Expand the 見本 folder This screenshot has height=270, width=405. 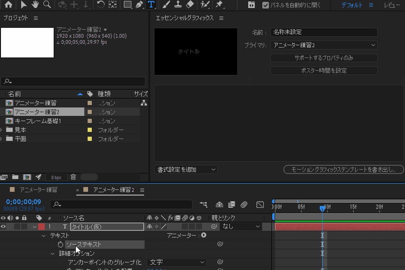(x=1, y=130)
